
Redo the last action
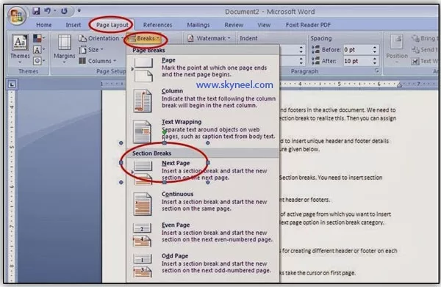pyautogui.click(x=64, y=11)
